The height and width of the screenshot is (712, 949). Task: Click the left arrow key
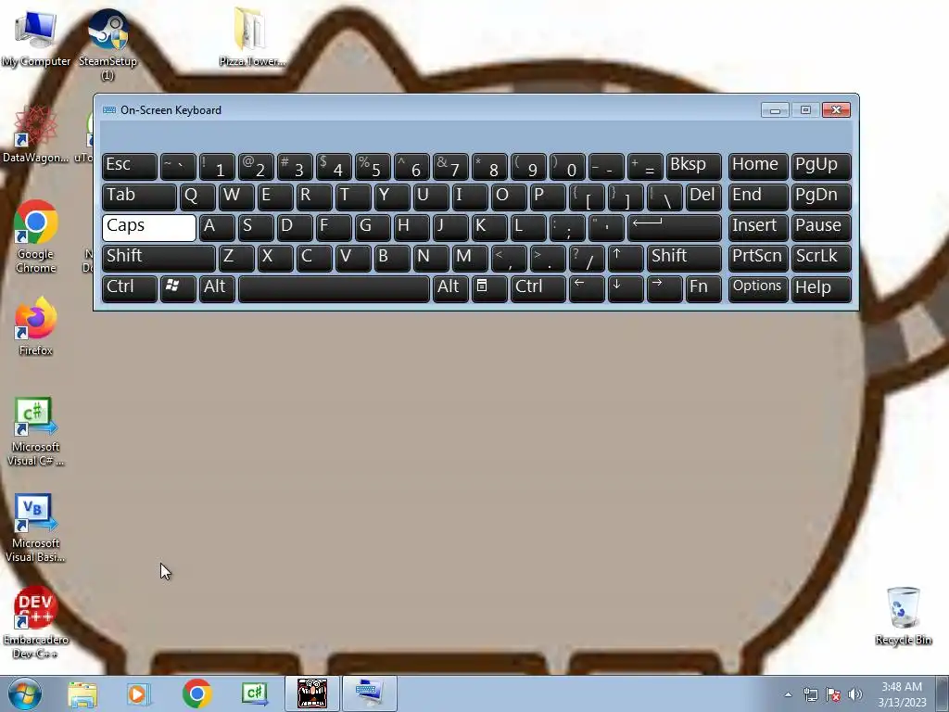tap(587, 288)
